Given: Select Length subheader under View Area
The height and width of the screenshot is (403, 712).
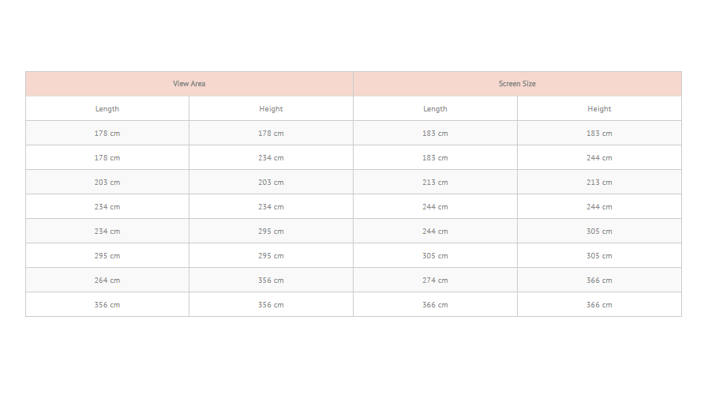Looking at the screenshot, I should click(107, 108).
